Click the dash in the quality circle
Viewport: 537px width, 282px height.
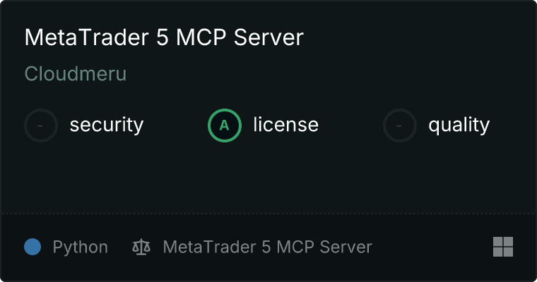click(399, 125)
